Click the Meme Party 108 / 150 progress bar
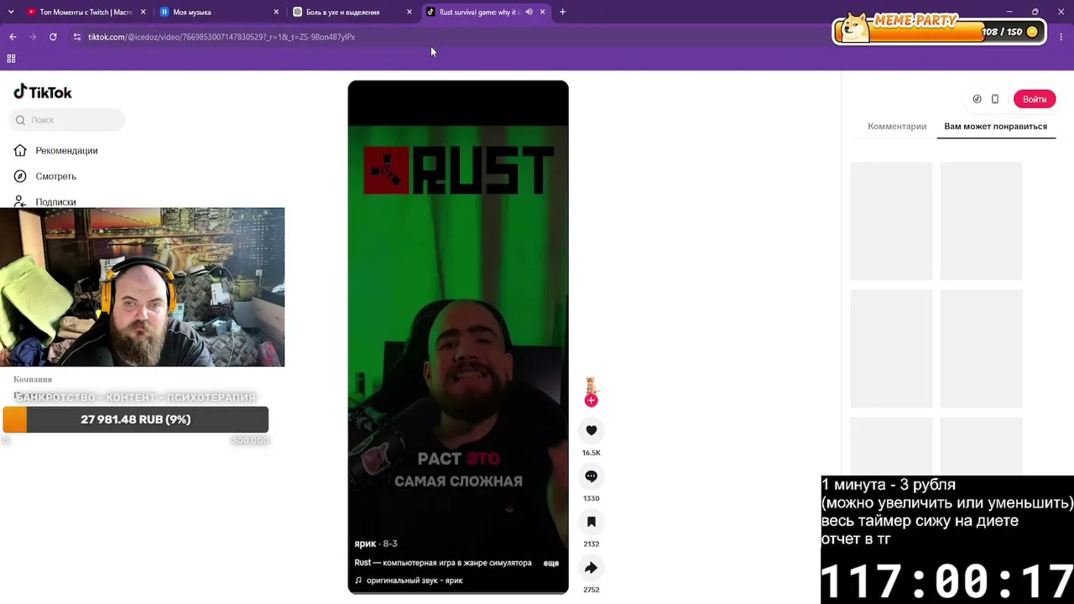The image size is (1074, 604). [940, 32]
